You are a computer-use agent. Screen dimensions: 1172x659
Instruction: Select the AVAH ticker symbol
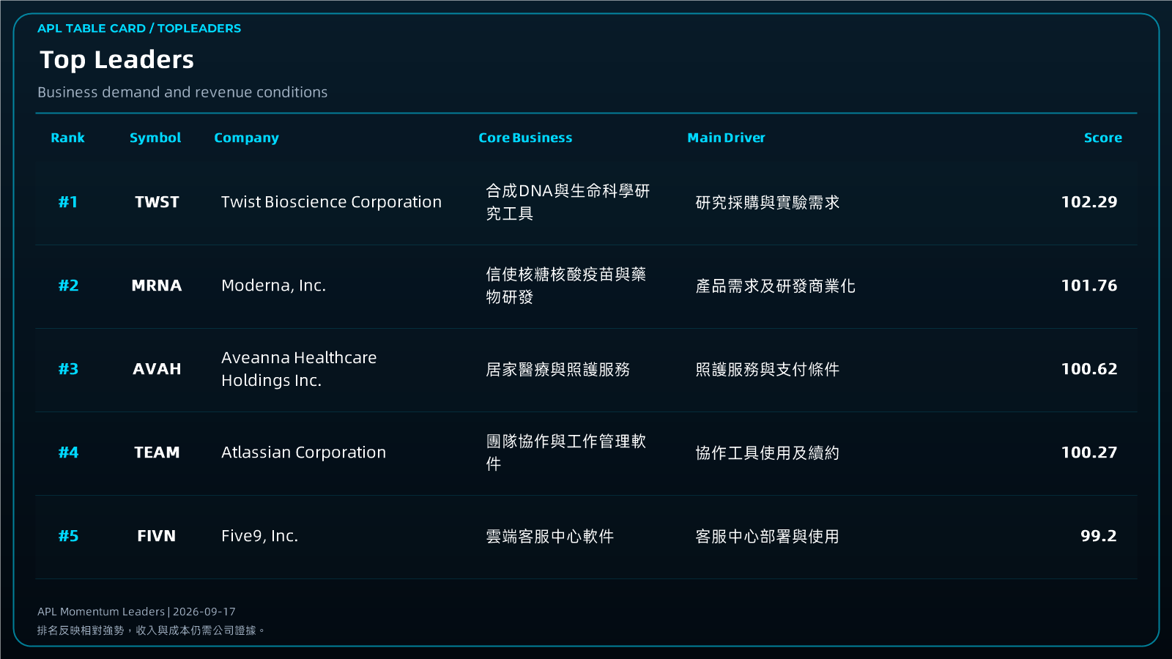pos(157,369)
